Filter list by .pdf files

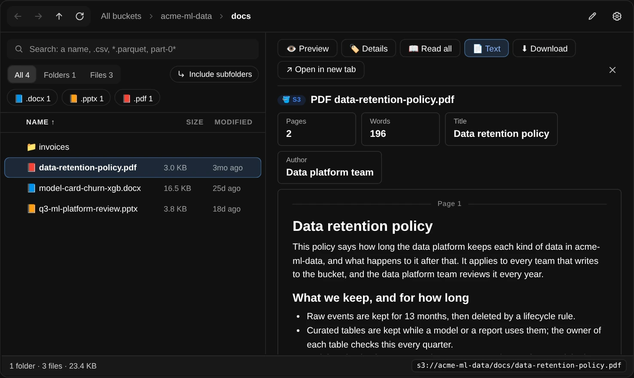[137, 98]
